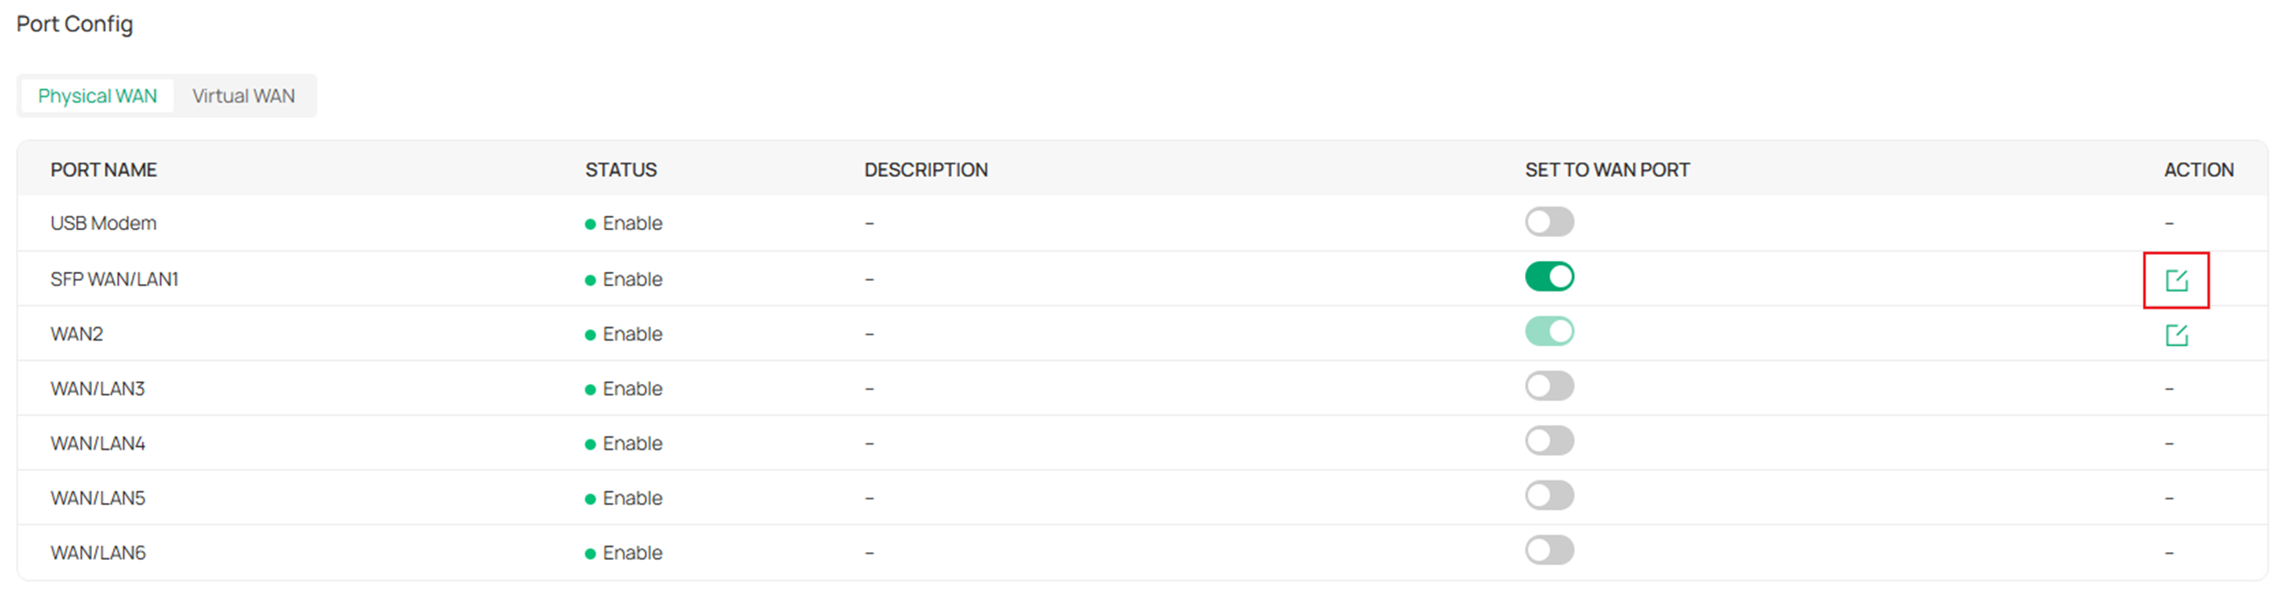Select the Physical WAN tab

[98, 96]
